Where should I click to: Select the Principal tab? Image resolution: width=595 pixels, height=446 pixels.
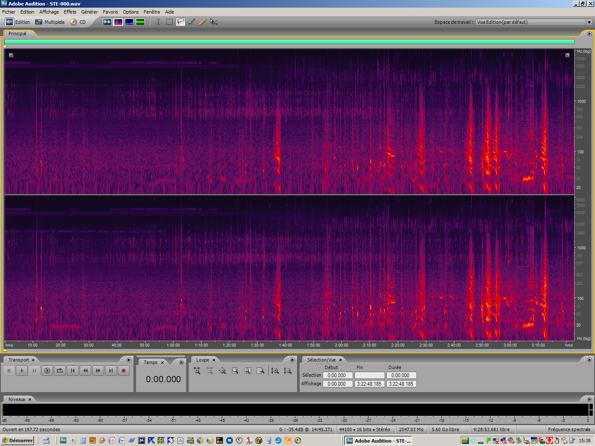(17, 33)
